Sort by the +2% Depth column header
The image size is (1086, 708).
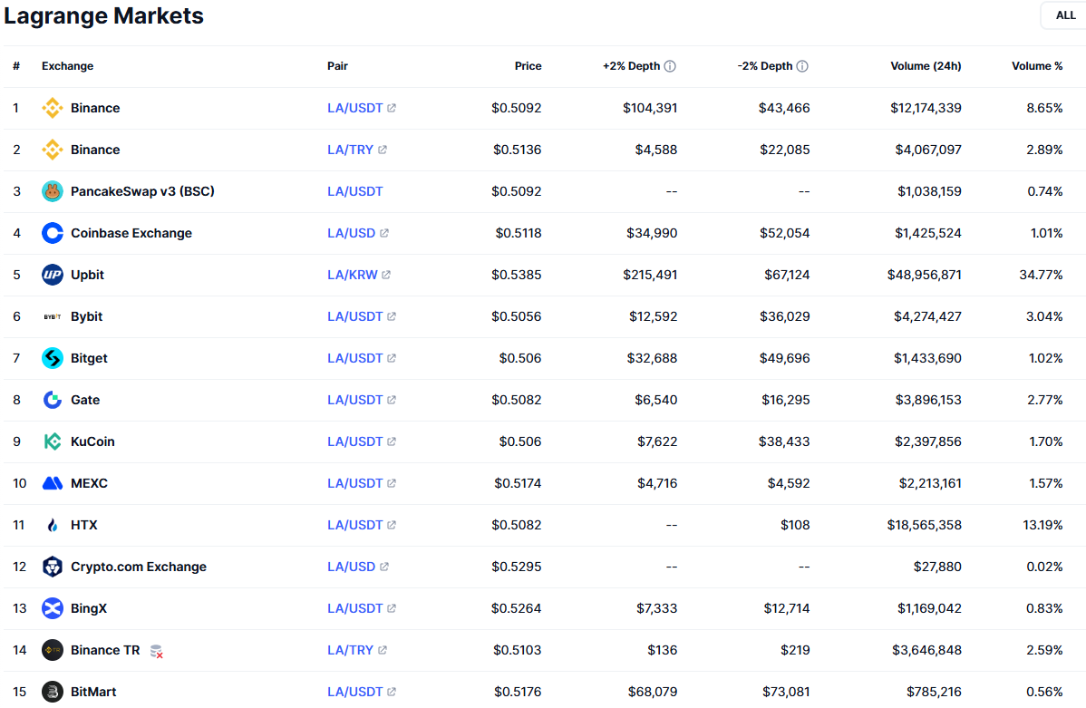(631, 66)
